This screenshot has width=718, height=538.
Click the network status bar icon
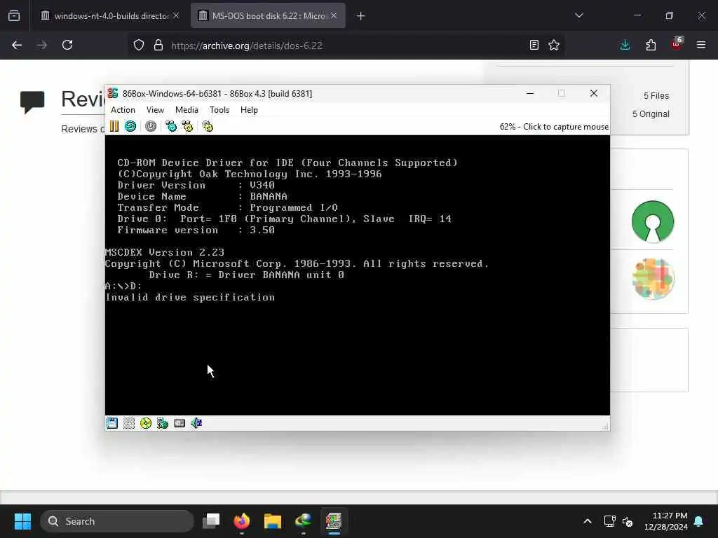[163, 423]
